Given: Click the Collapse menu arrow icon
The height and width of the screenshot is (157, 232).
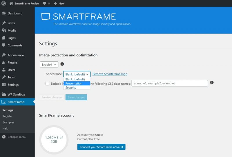Looking at the screenshot, I should point(4,137).
